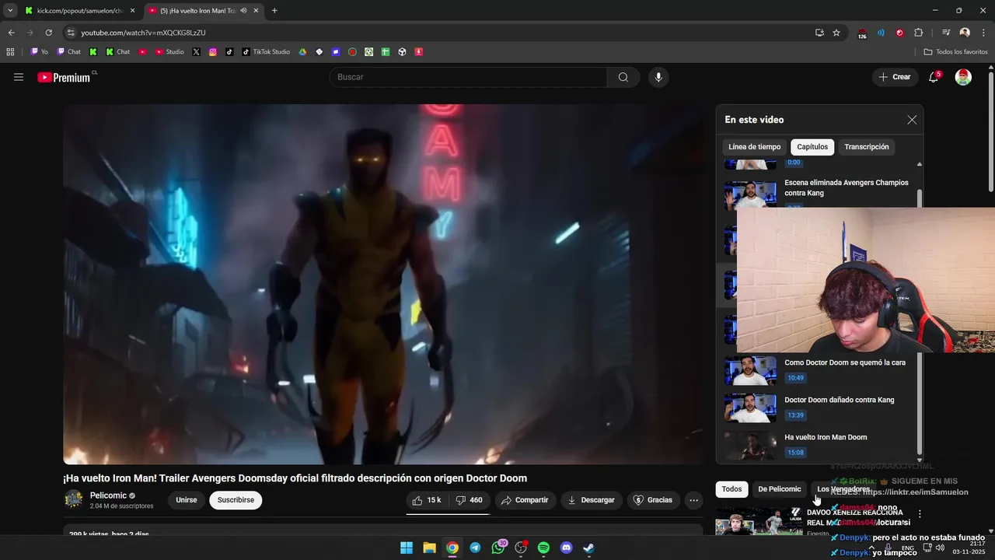
Task: Click the 15:08 chapter timestamp
Action: (x=795, y=453)
